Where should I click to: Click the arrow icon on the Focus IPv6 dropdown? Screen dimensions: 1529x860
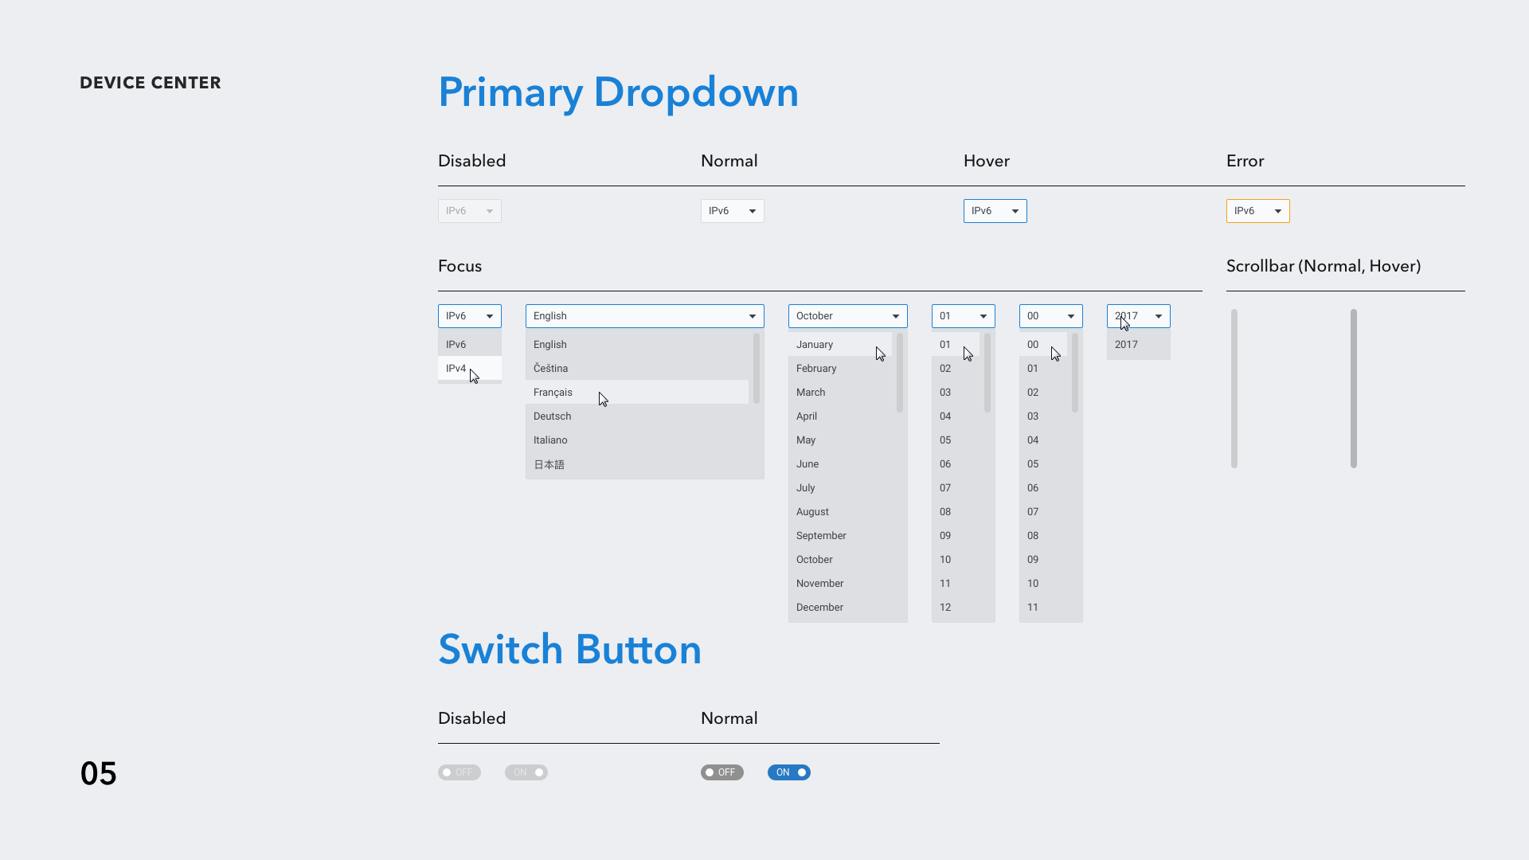tap(490, 316)
